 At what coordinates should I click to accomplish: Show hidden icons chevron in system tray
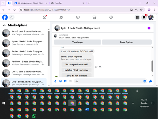click(x=133, y=103)
